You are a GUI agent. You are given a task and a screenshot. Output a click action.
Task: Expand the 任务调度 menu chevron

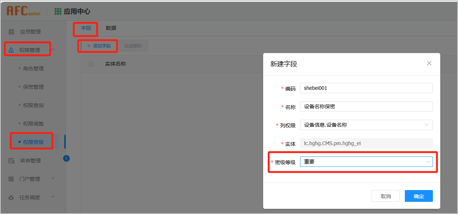[x=53, y=197]
